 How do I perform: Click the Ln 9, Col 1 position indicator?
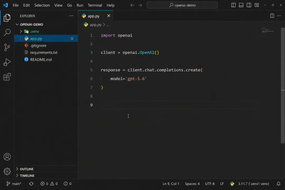point(171,184)
